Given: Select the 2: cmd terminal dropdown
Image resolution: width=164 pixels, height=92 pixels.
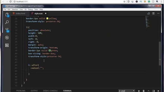Looking at the screenshot, I should click(127, 91).
